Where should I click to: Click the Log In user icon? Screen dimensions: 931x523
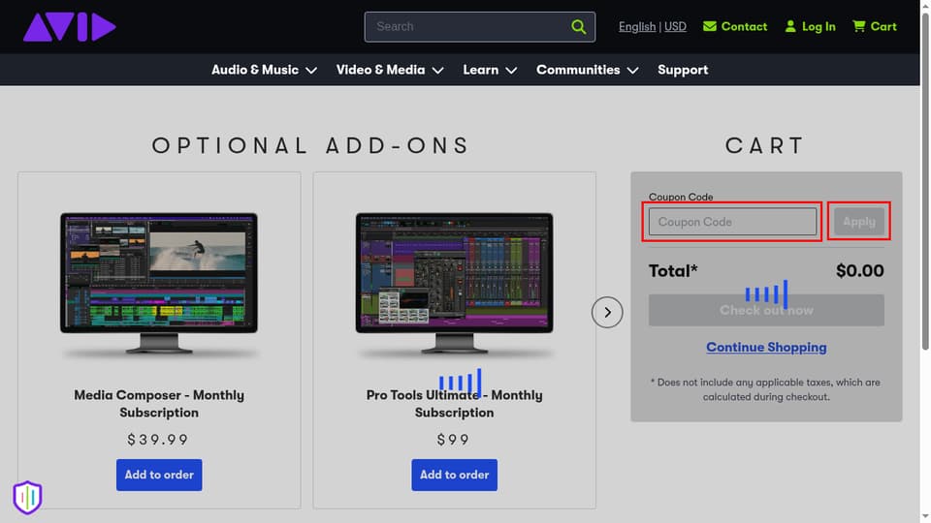click(x=790, y=26)
